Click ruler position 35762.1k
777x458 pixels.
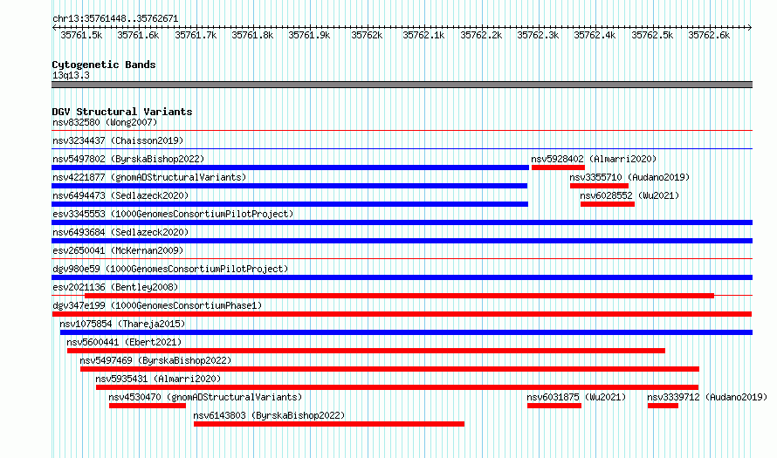pos(423,35)
